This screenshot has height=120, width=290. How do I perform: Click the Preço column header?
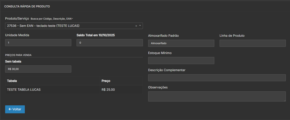click(x=106, y=81)
